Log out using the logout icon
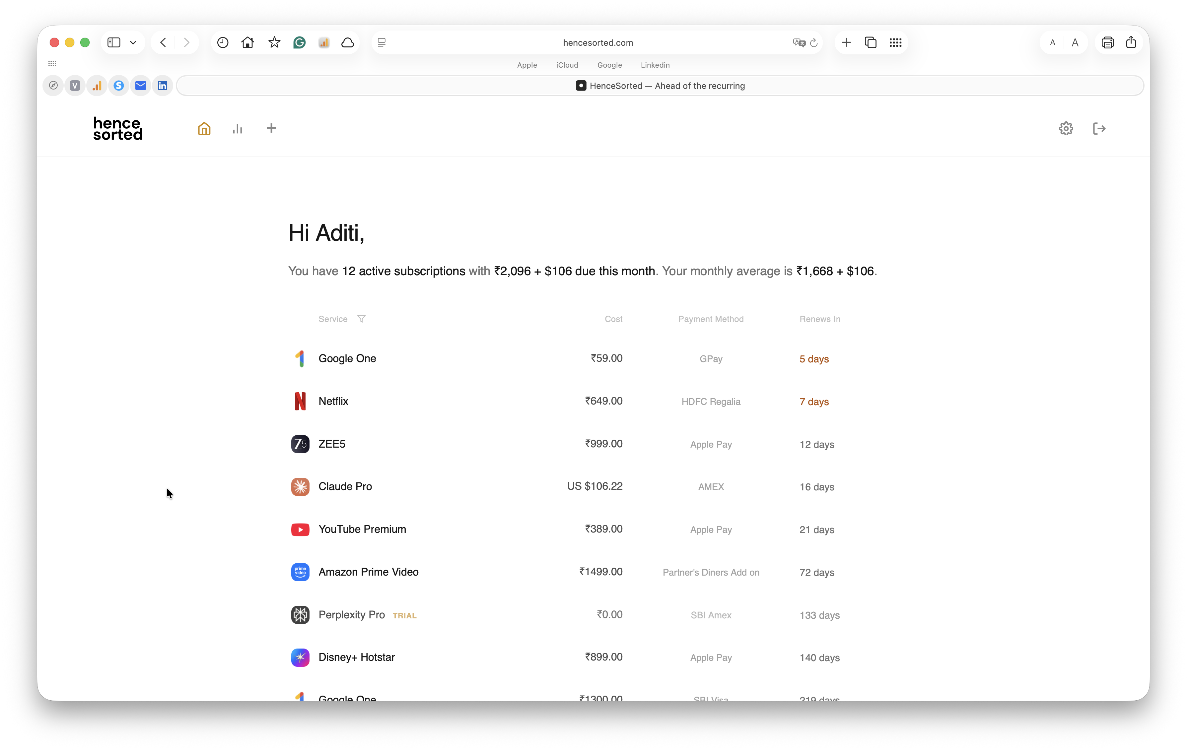The height and width of the screenshot is (750, 1187). tap(1099, 128)
